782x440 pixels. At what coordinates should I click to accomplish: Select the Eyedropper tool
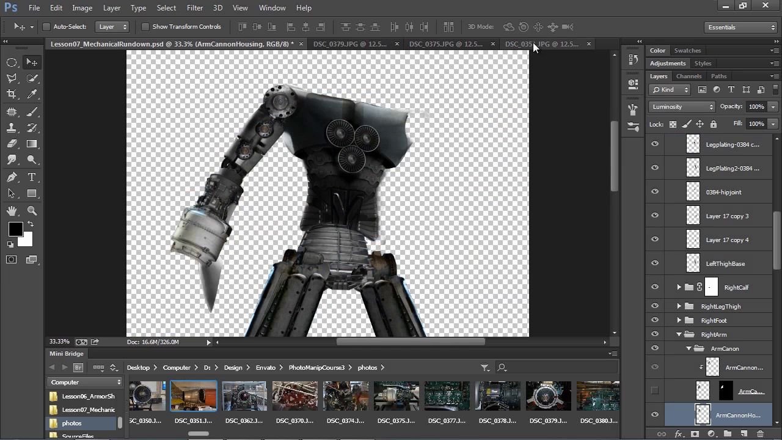[x=32, y=94]
